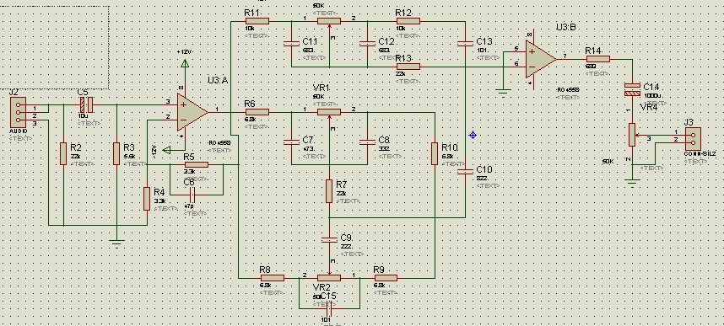Select resistor R10
The width and height of the screenshot is (724, 326).
click(435, 153)
